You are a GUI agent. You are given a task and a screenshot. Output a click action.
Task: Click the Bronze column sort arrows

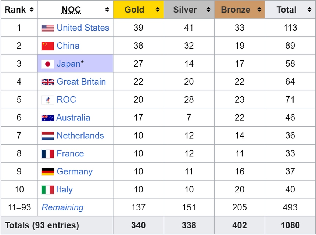click(x=258, y=10)
